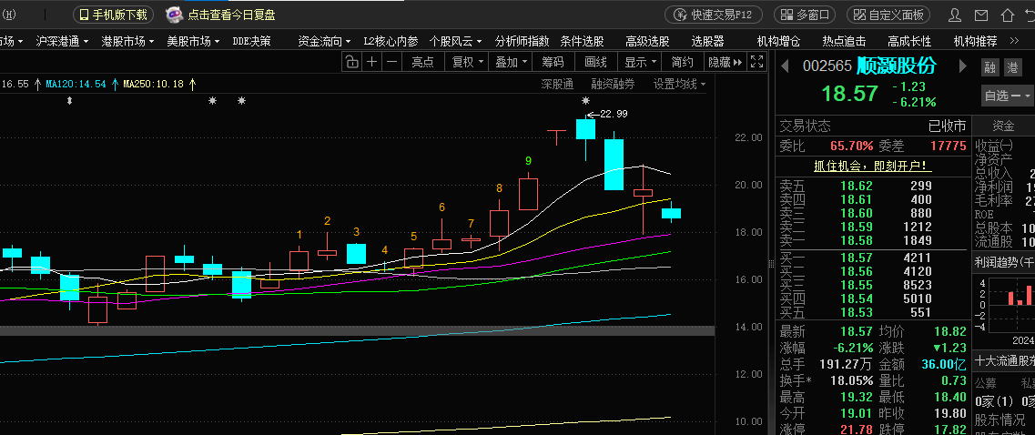Click 卖一 price 18.58

pos(856,240)
